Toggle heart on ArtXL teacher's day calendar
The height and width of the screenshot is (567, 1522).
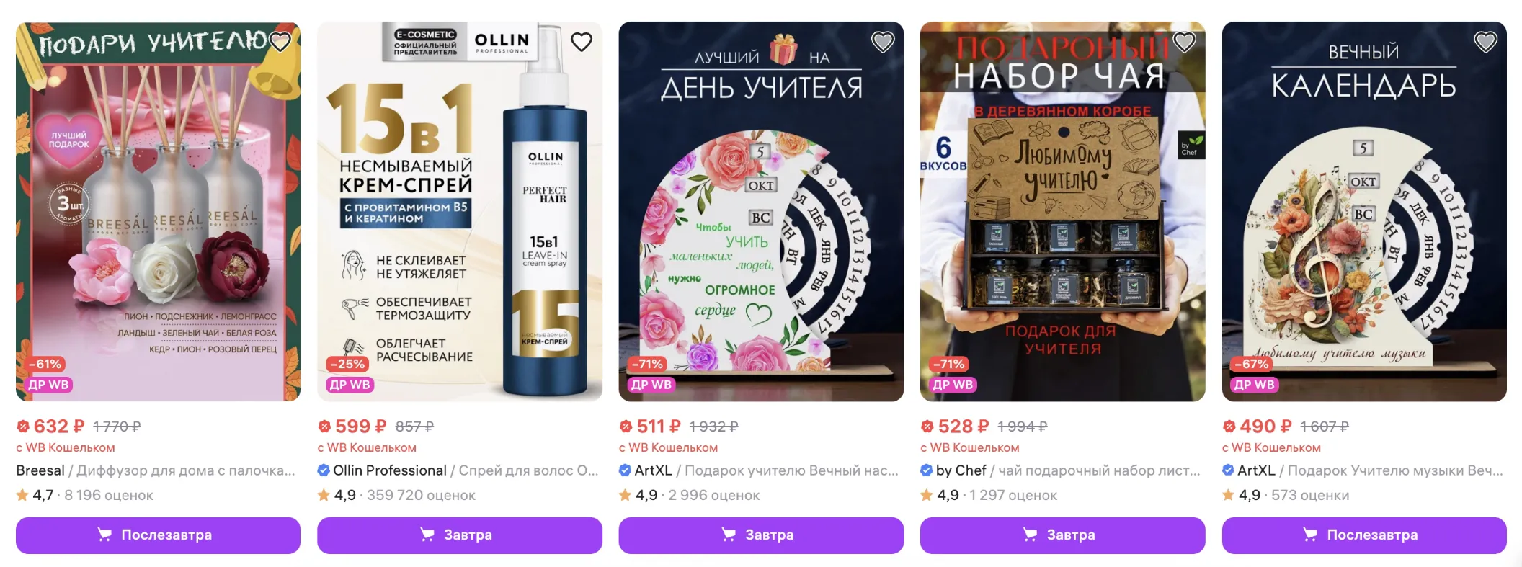(x=883, y=42)
